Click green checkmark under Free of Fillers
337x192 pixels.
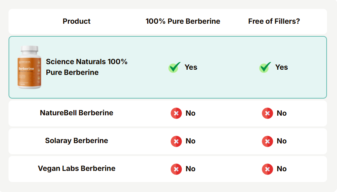coord(265,67)
